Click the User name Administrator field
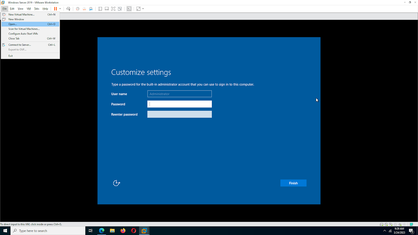Screen dimensions: 418x235 pyautogui.click(x=179, y=94)
